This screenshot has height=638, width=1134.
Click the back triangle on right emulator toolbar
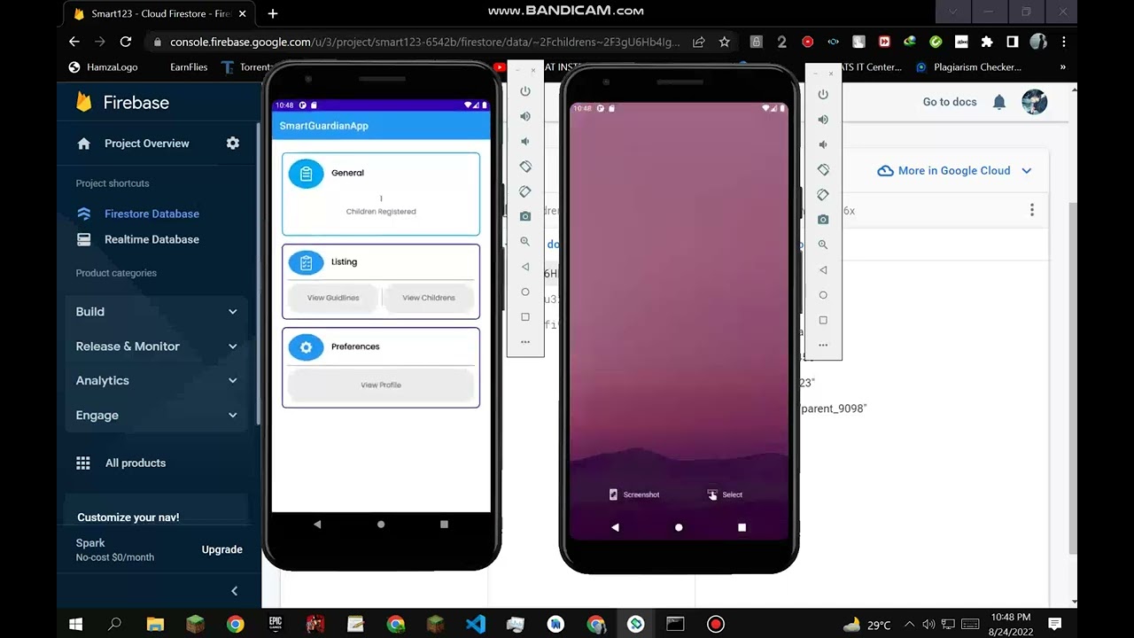pyautogui.click(x=823, y=269)
